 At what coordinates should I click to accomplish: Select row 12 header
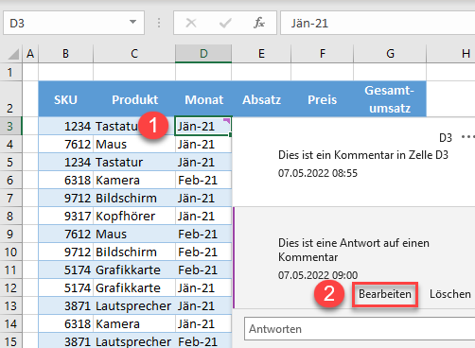pyautogui.click(x=10, y=287)
